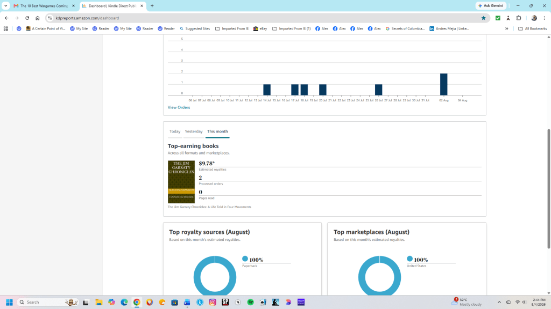Open the clock showing 2:44 PM
The height and width of the screenshot is (309, 551).
point(539,302)
